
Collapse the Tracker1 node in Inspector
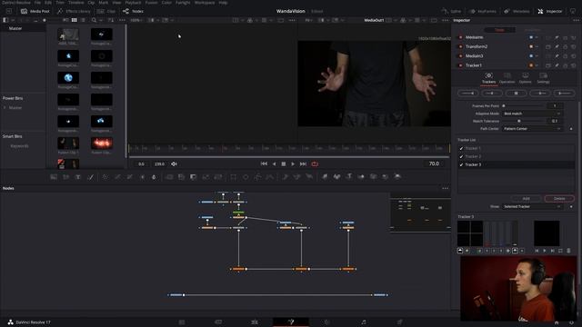(x=474, y=65)
